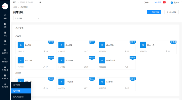
Task: Click the round logo at sidebar top
Action: coord(5,6)
